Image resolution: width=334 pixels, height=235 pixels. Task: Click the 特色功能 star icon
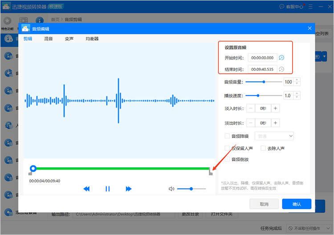tap(7, 20)
